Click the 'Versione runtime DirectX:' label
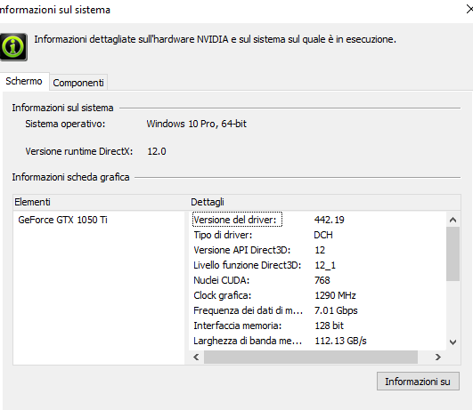473x410 pixels. tap(79, 151)
